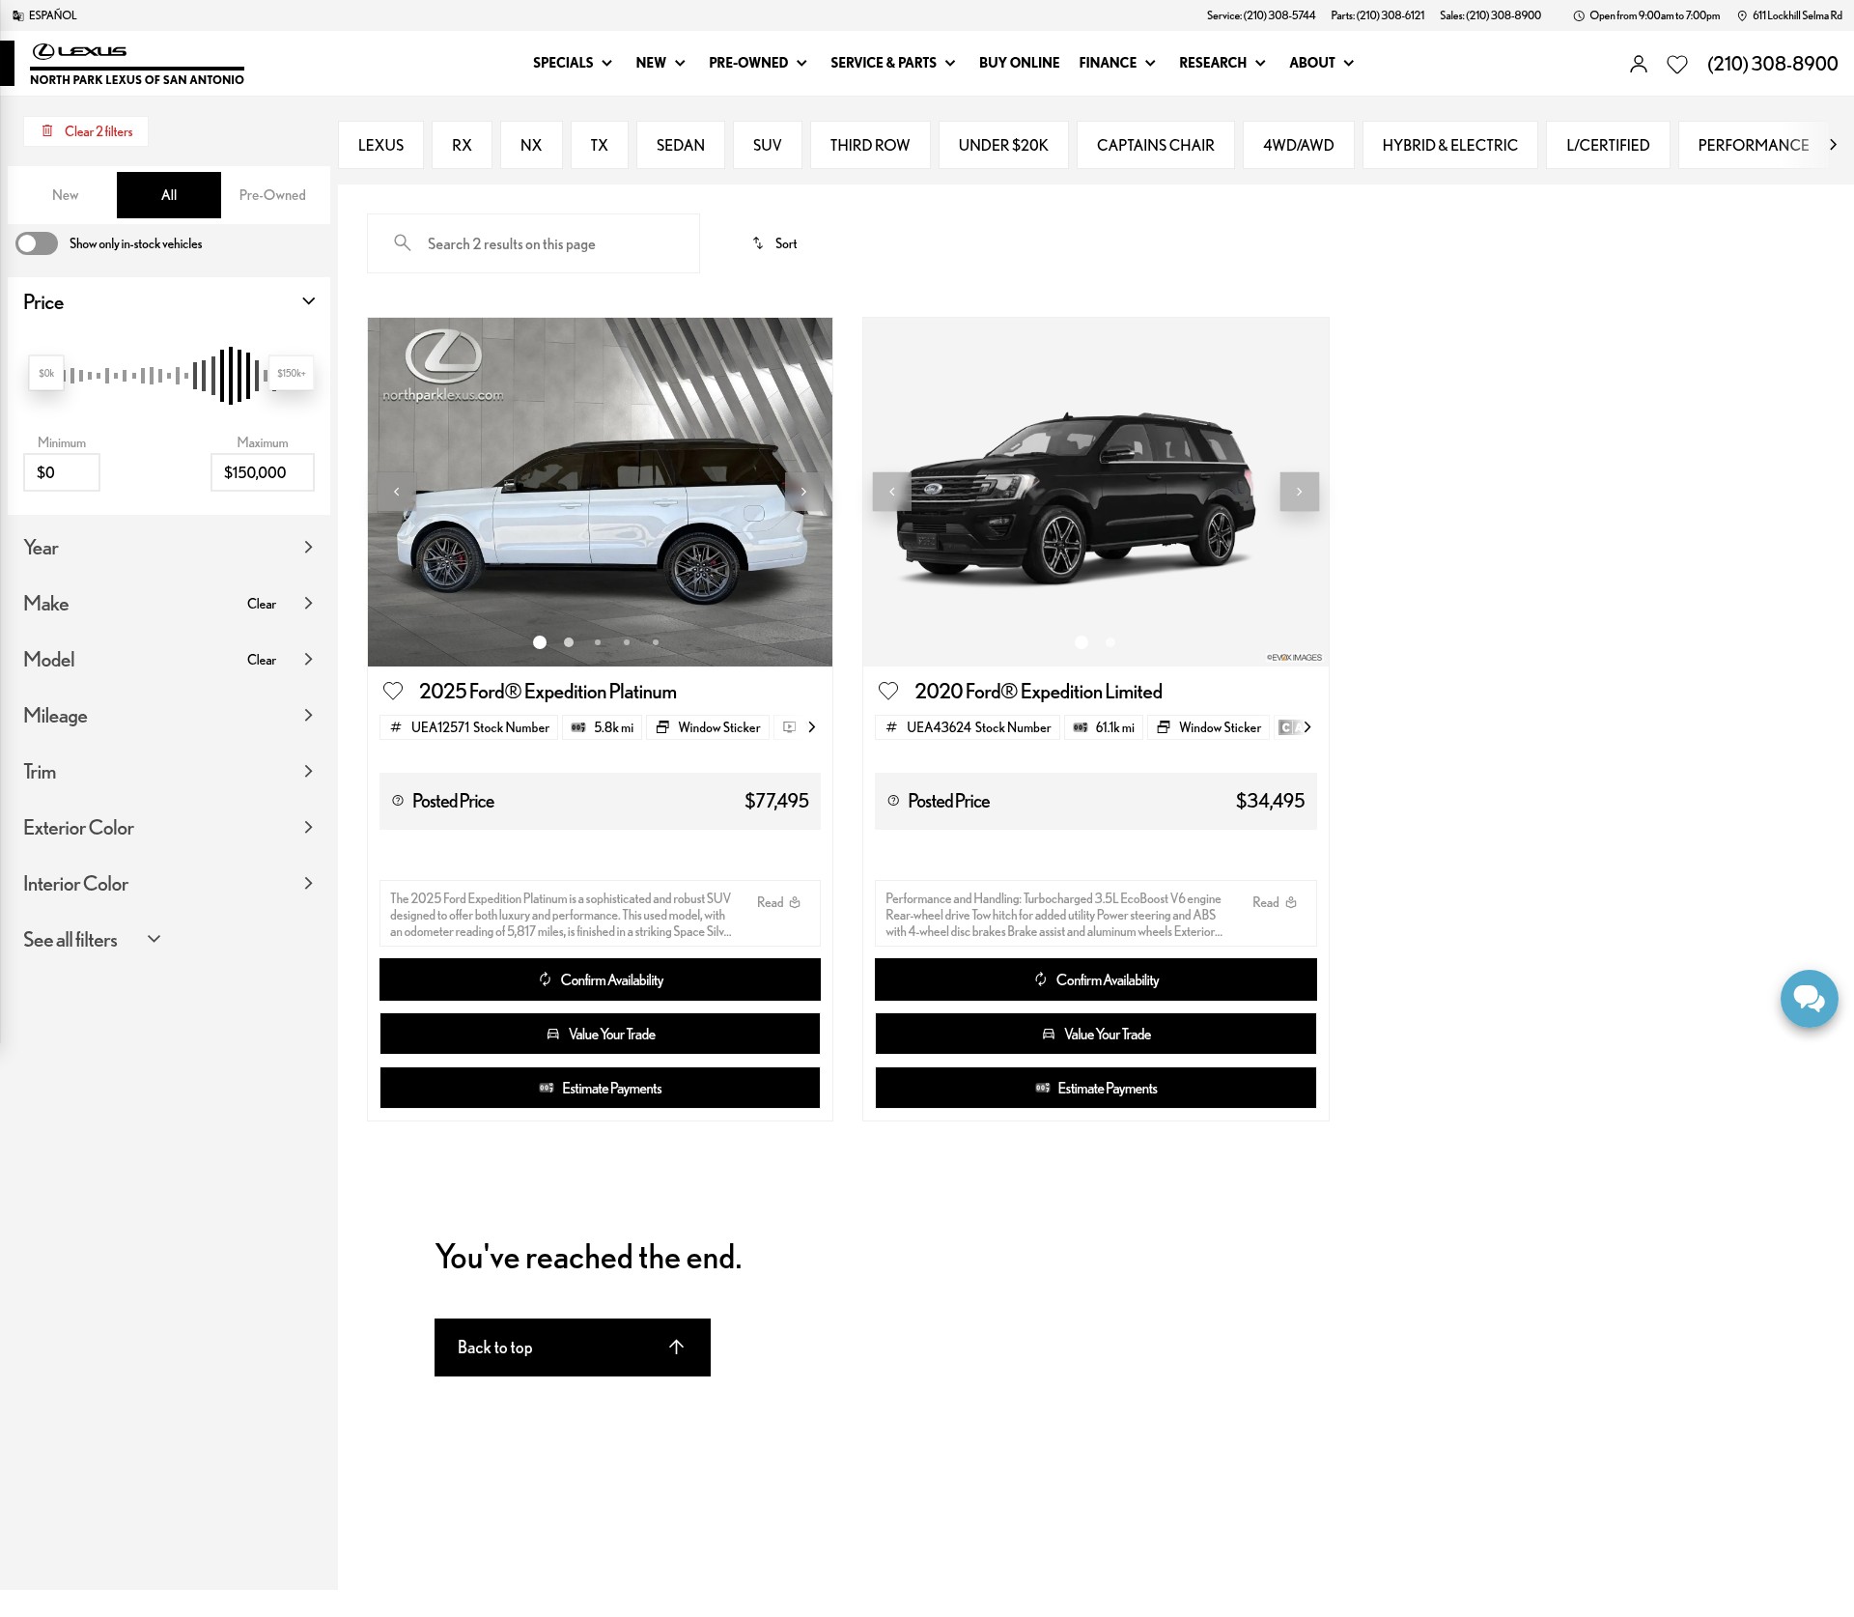The image size is (1854, 1617).
Task: Click the Lexus logo
Action: click(x=79, y=51)
